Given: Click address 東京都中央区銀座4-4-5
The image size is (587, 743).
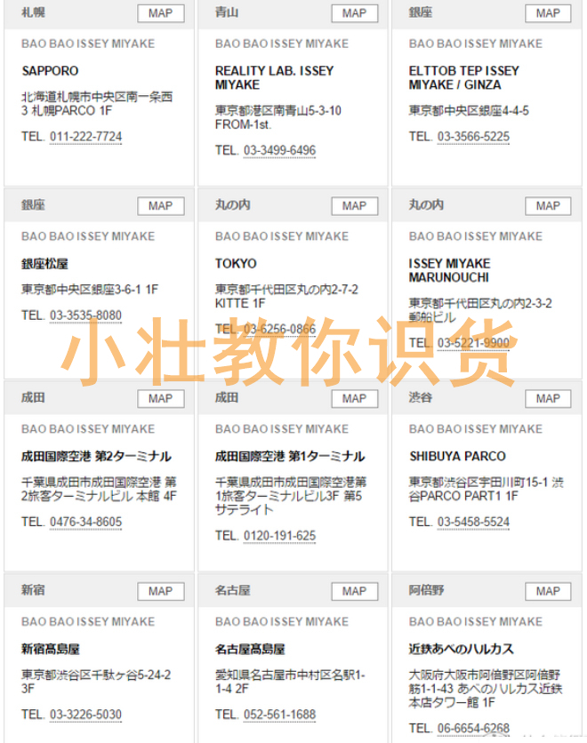Looking at the screenshot, I should point(469,111).
